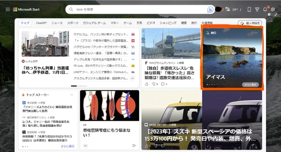Open the クアルコム chipset headline
Screen dimensions: 281x152
click(101, 34)
